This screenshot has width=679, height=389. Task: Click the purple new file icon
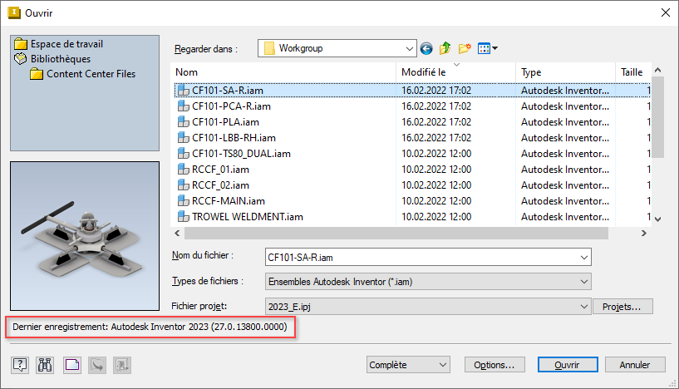coord(71,365)
